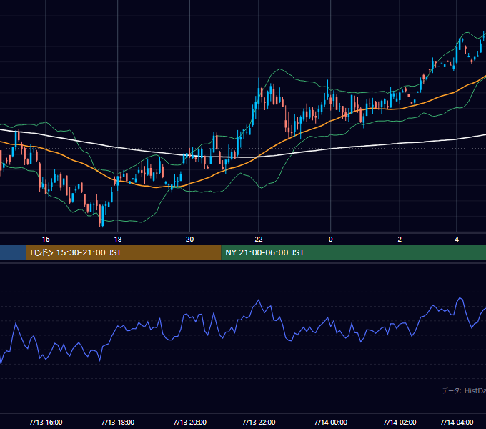Click the 7/14 00:00 date label
Viewport: 486px width, 429px height.
pyautogui.click(x=330, y=422)
